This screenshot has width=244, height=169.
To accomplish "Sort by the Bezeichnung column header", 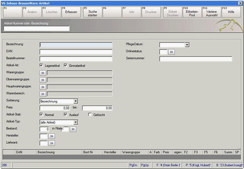I will pyautogui.click(x=59, y=152).
